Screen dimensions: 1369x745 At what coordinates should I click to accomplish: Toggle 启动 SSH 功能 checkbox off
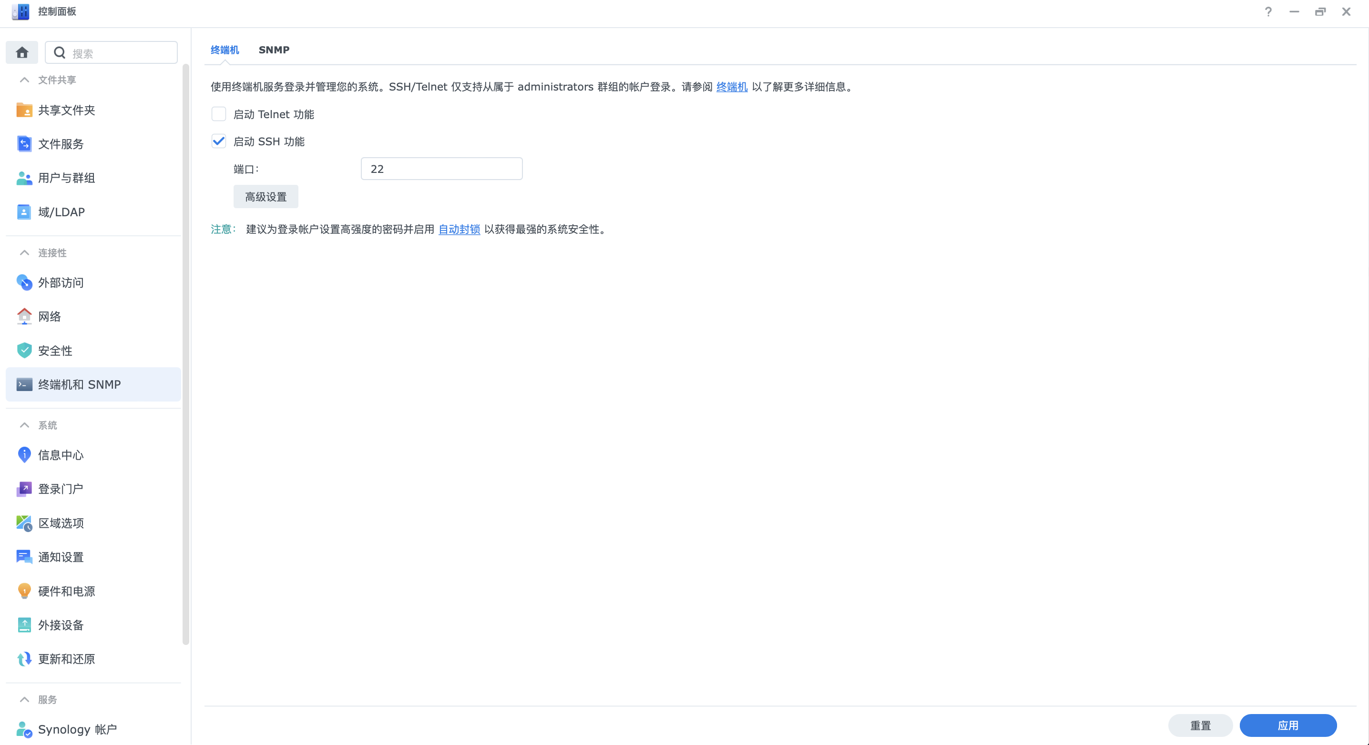pyautogui.click(x=218, y=141)
